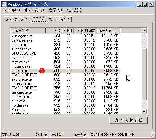This screenshot has width=156, height=139.
Task: Click the scrollbar up arrow
Action: pos(144,31)
